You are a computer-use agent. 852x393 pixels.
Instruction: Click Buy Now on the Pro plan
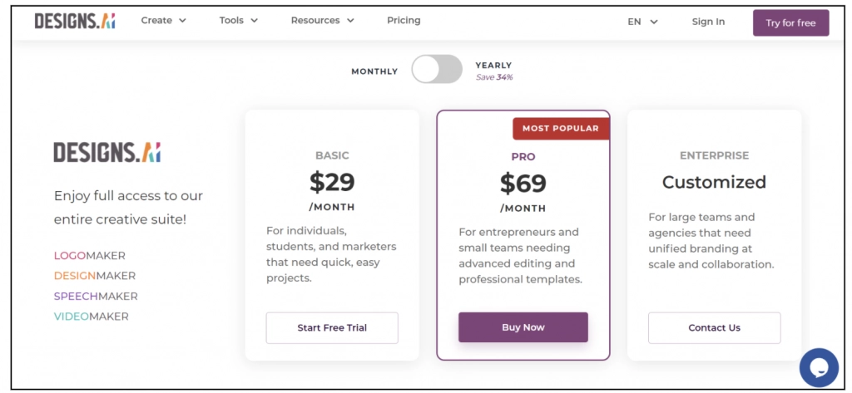(523, 327)
